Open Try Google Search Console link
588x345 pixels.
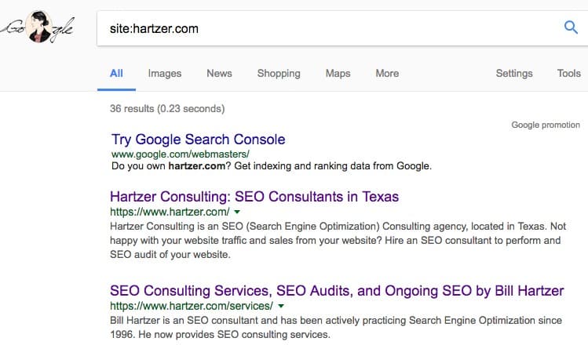[x=199, y=140]
